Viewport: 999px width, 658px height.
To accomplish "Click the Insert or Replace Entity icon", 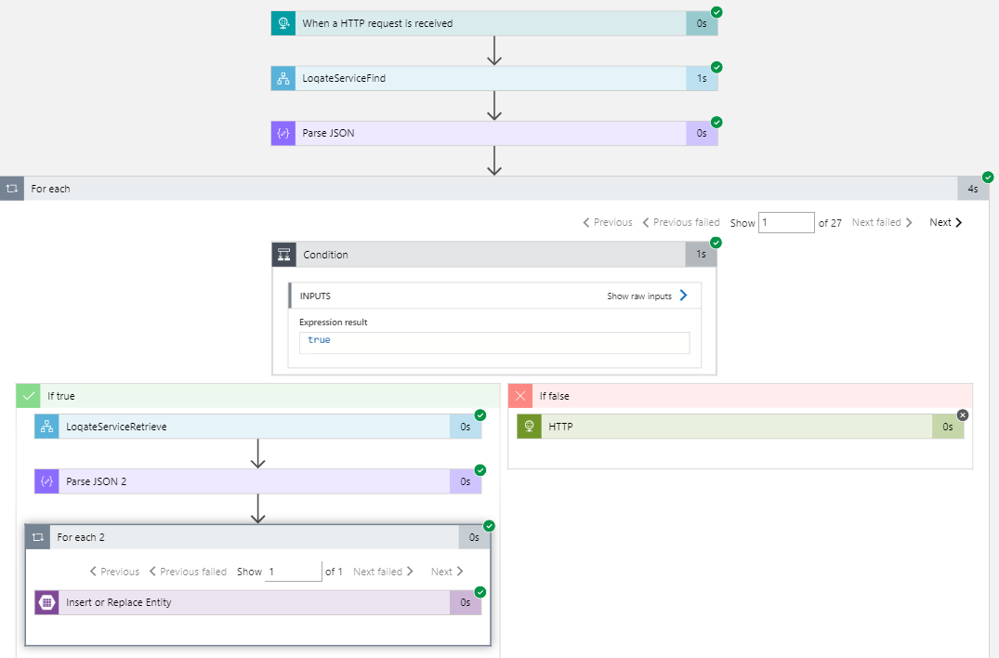I will point(46,602).
